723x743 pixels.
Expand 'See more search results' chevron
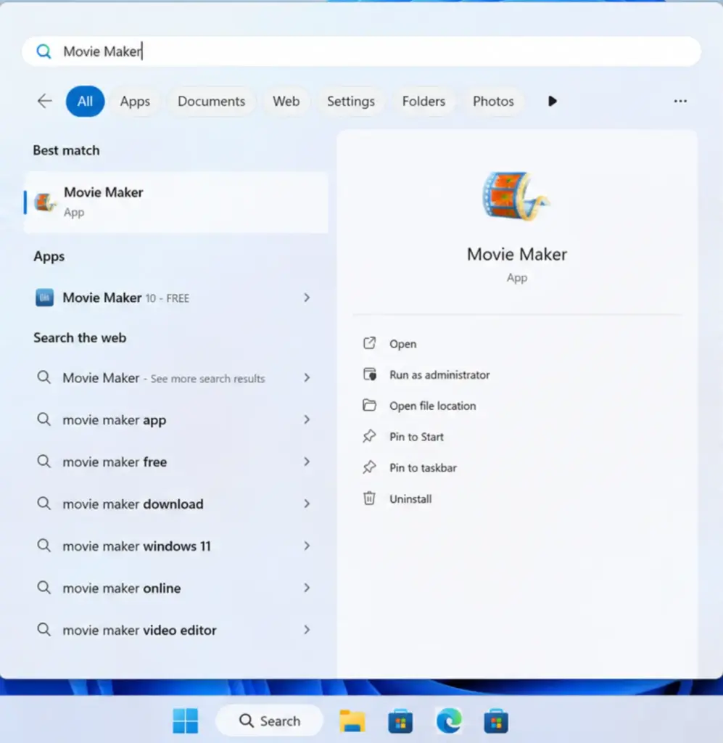[307, 377]
